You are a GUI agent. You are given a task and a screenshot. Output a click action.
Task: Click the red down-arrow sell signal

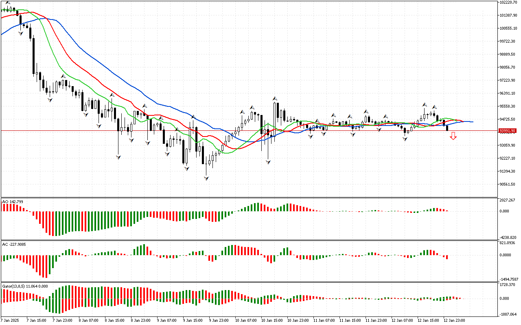point(453,137)
